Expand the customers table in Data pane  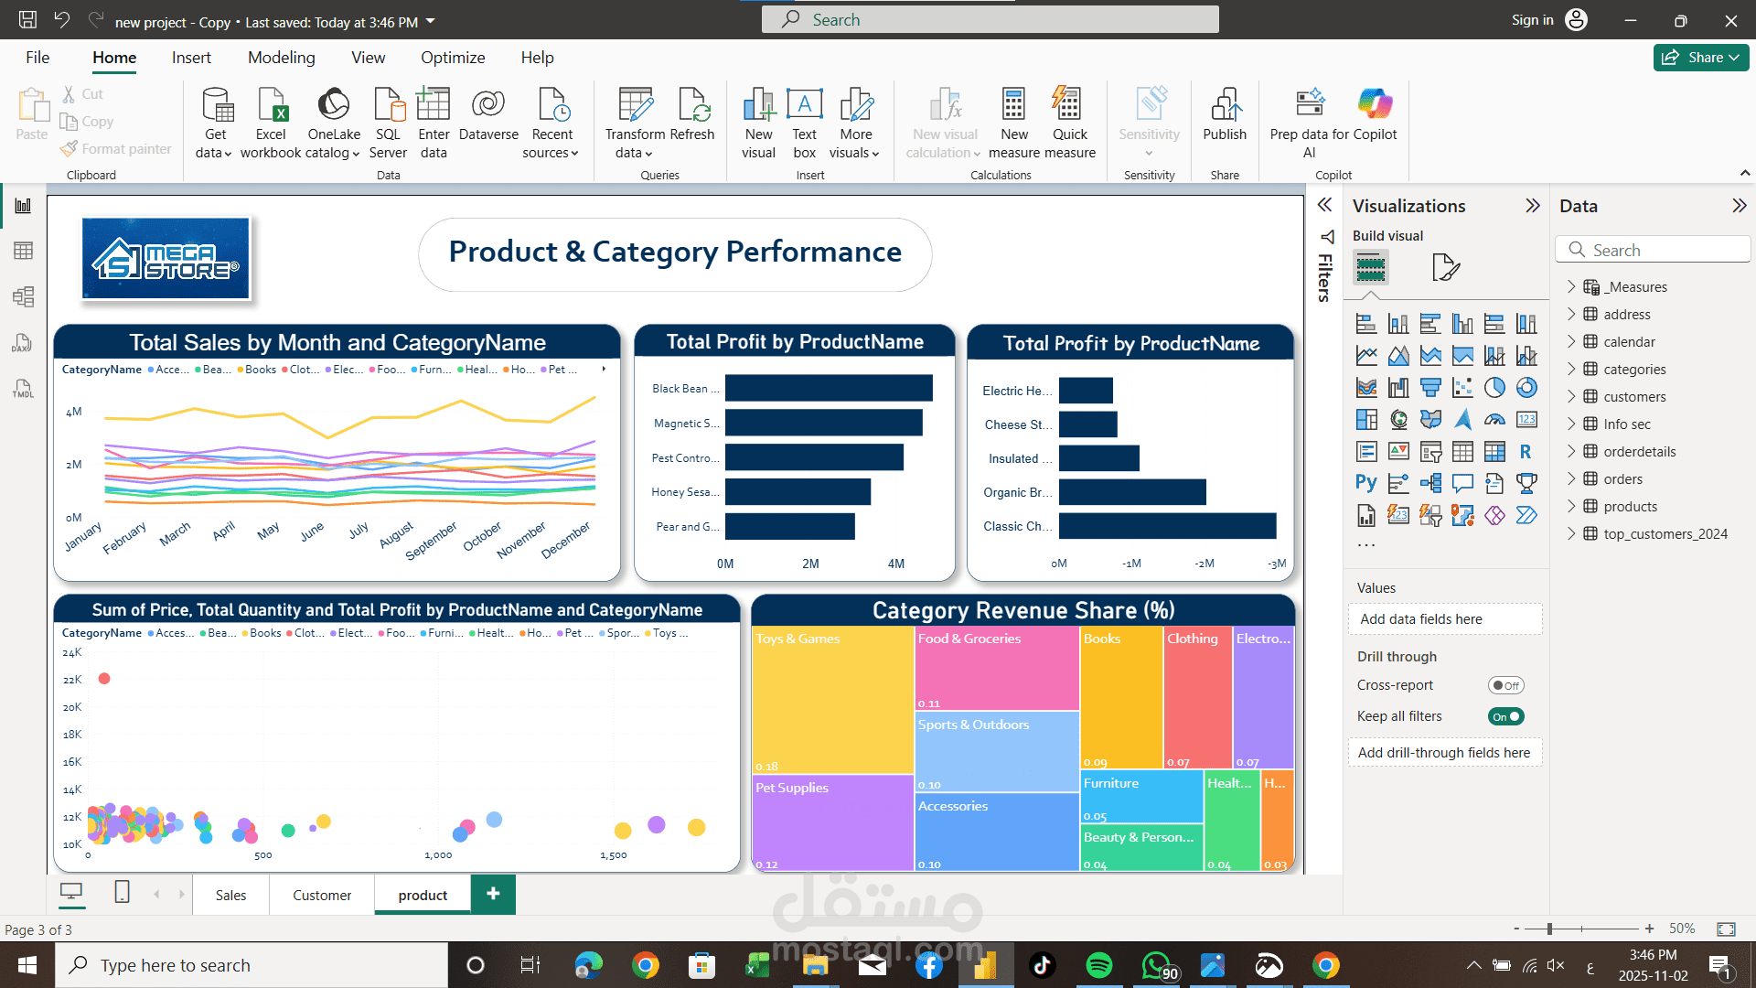pos(1571,396)
